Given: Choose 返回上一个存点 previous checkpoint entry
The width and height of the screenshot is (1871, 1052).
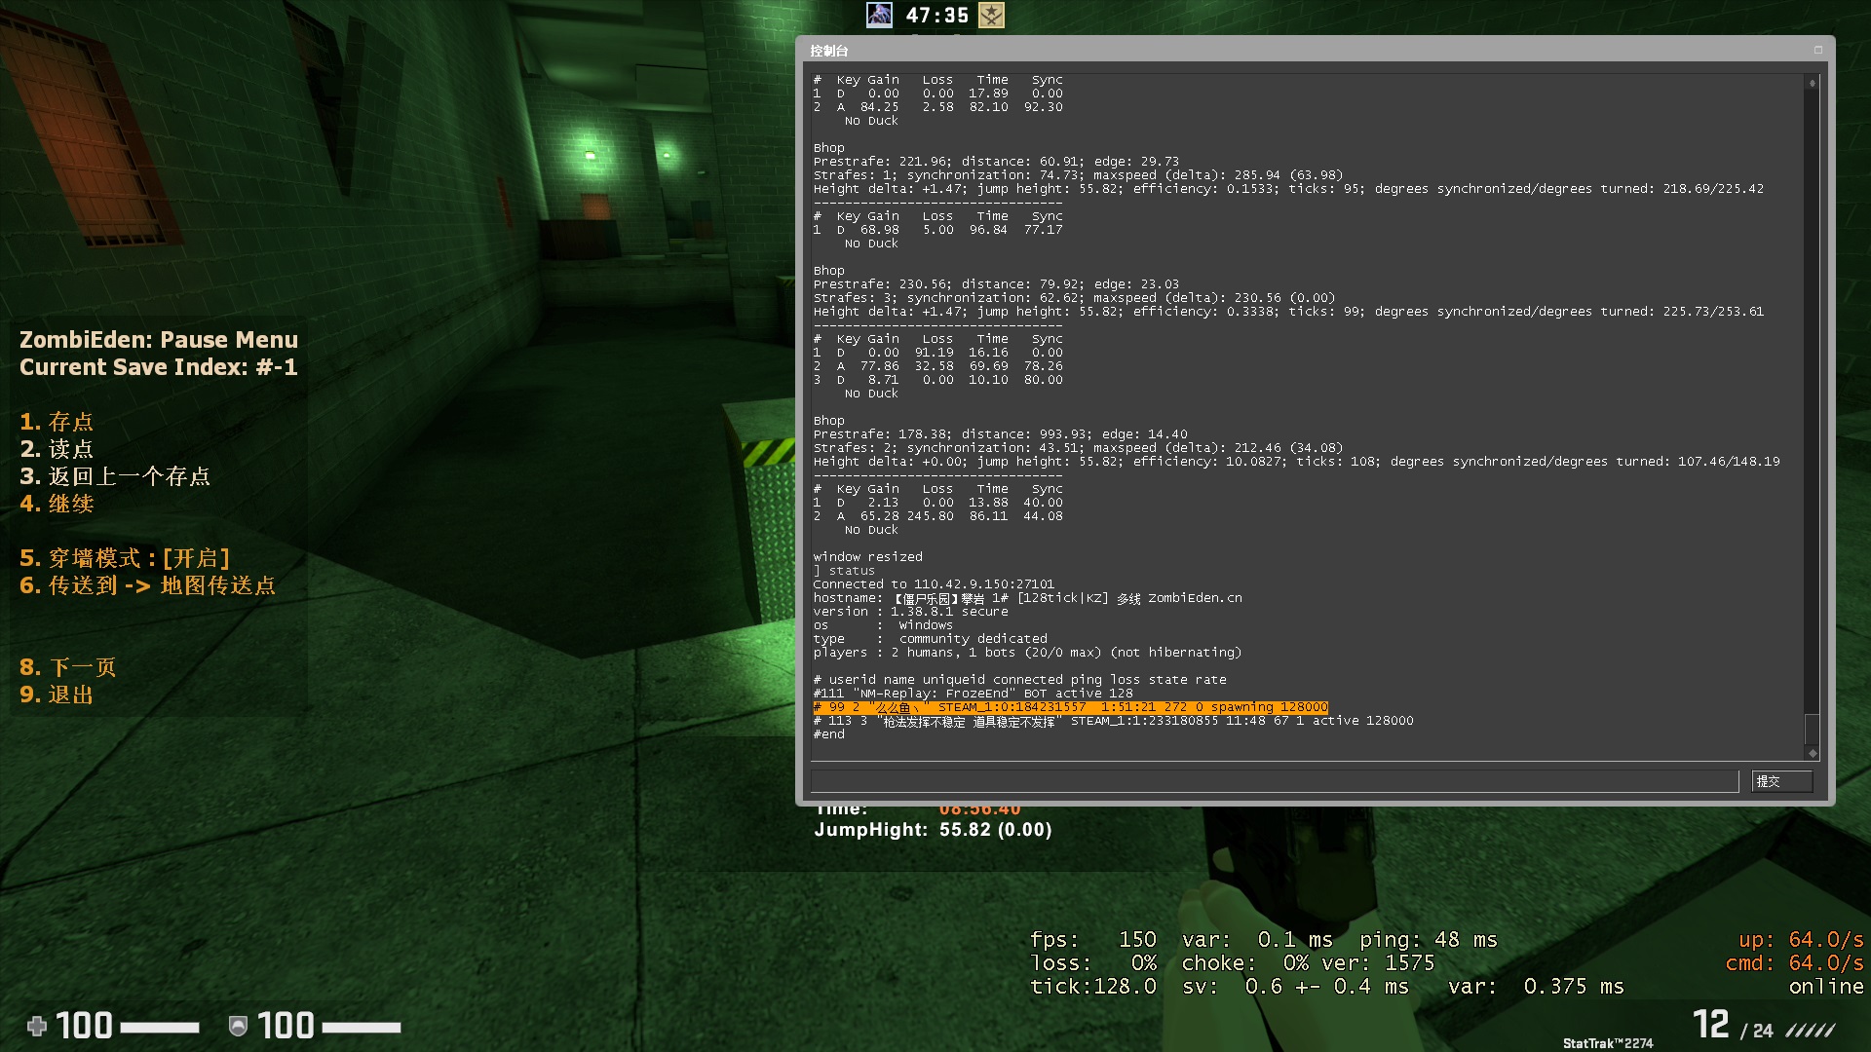Looking at the screenshot, I should click(x=115, y=476).
